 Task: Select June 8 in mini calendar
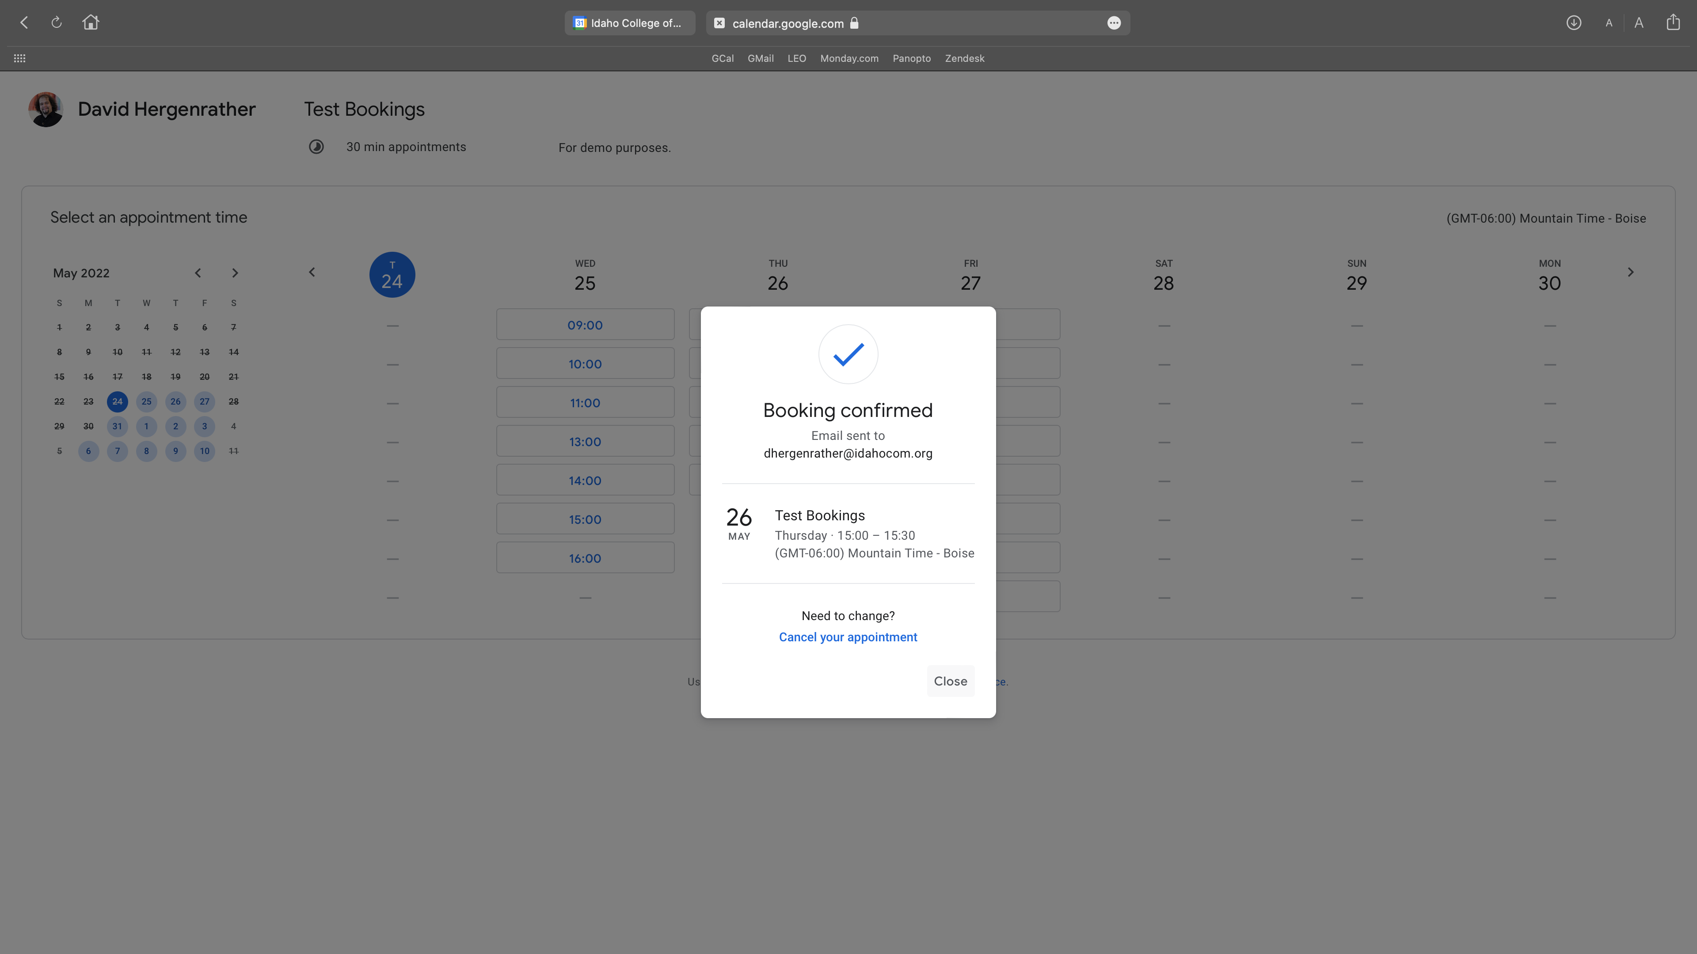[146, 451]
